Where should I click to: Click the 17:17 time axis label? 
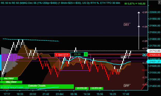7,94
